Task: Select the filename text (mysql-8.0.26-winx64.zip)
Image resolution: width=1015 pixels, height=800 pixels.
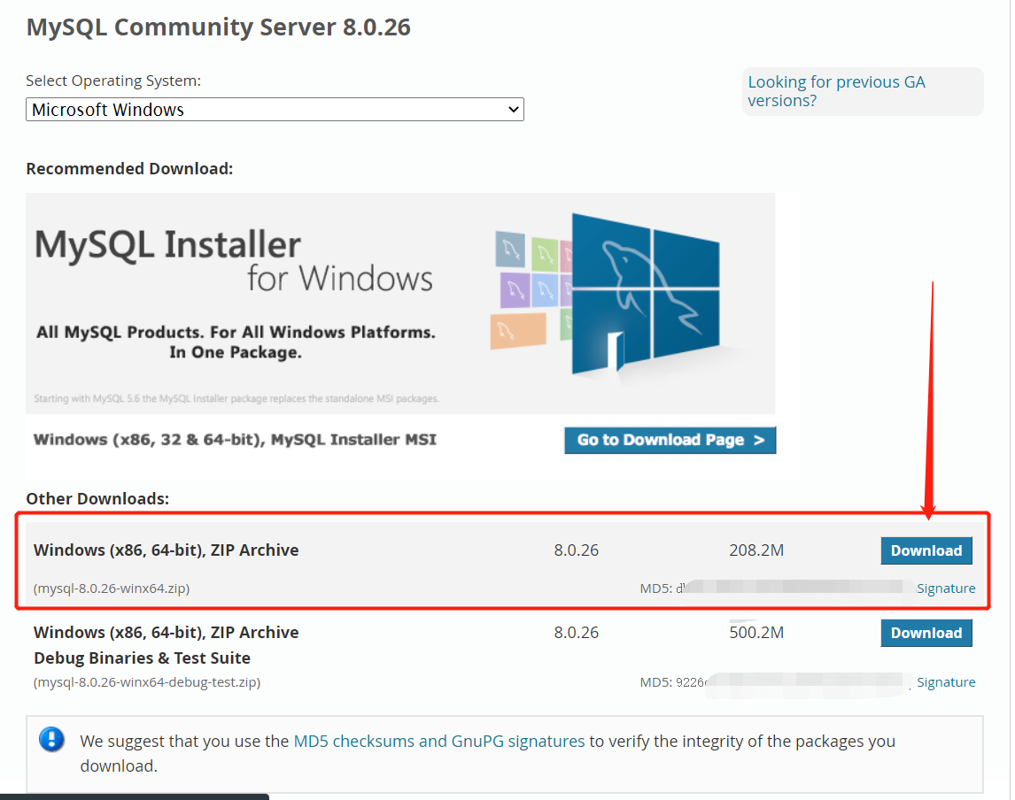Action: [112, 588]
